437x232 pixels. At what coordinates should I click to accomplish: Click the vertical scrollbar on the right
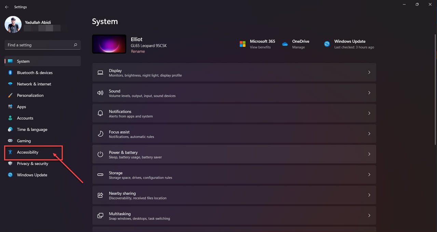[x=435, y=85]
